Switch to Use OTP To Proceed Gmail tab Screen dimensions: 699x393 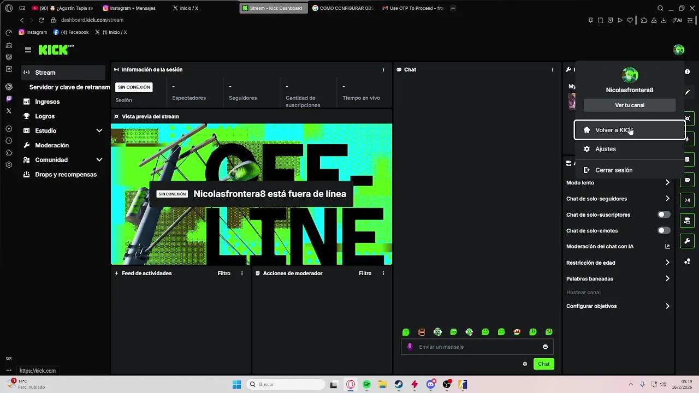coord(413,8)
